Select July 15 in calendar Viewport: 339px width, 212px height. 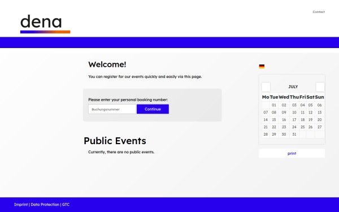274,120
